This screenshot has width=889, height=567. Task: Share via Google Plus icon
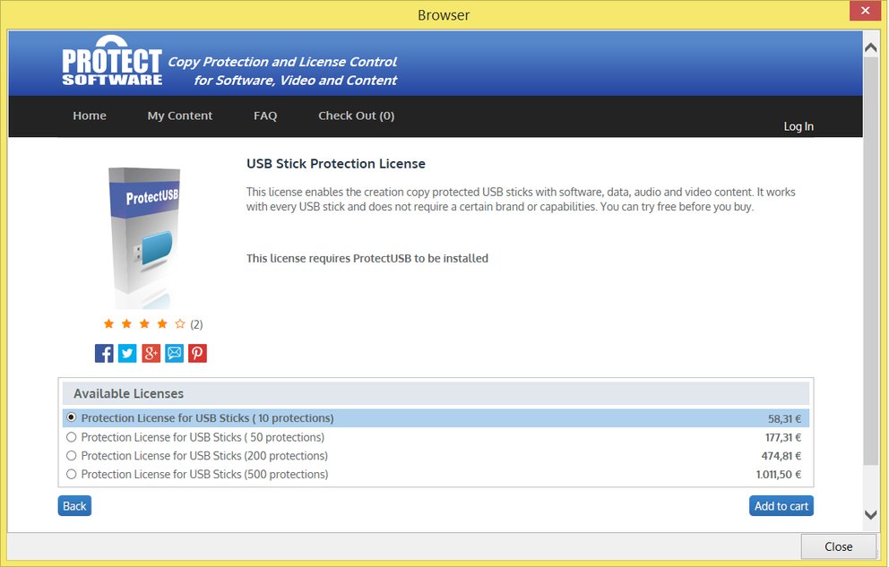151,353
